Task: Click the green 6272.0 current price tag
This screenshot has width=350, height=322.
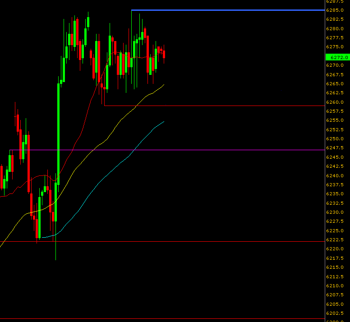Action: (x=338, y=57)
